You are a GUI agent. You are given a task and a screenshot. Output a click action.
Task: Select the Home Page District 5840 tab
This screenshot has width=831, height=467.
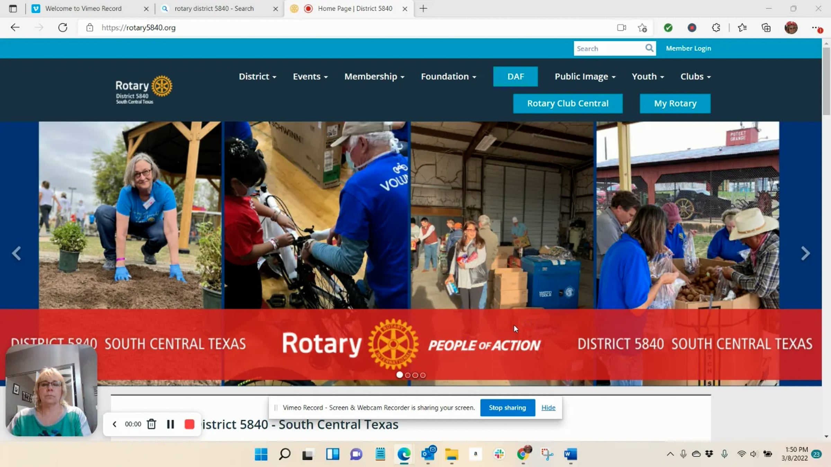(349, 9)
